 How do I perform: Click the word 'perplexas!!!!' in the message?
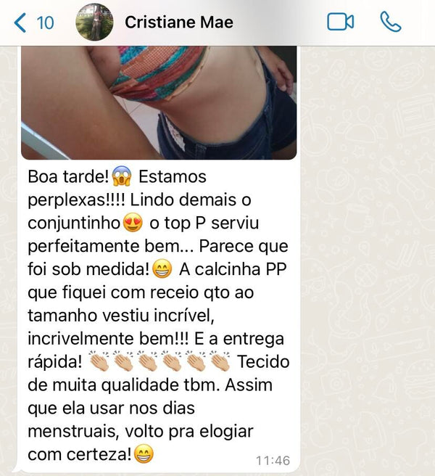pos(76,200)
